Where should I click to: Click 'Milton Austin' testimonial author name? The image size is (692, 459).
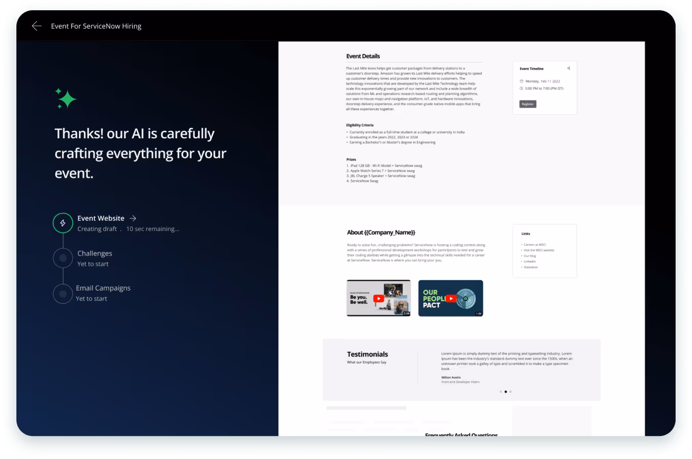pos(451,377)
